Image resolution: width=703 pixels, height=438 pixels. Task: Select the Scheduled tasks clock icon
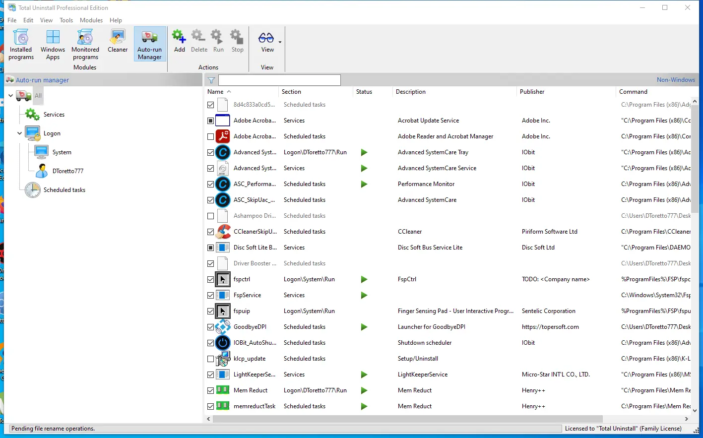33,190
